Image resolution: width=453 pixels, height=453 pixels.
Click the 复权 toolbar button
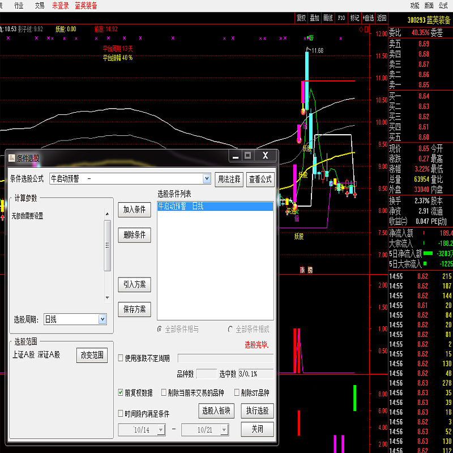[301, 18]
